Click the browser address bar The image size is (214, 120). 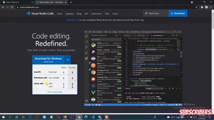point(105,7)
